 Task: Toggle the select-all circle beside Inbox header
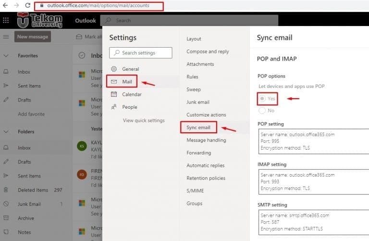tap(82, 55)
